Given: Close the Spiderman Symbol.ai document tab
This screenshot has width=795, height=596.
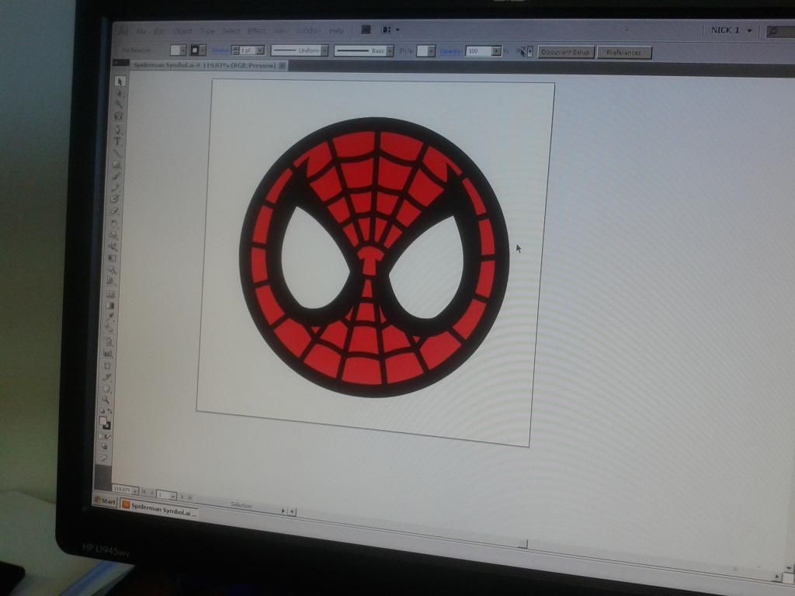Looking at the screenshot, I should click(x=283, y=65).
